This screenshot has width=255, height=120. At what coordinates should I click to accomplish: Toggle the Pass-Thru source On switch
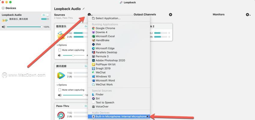click(86, 106)
